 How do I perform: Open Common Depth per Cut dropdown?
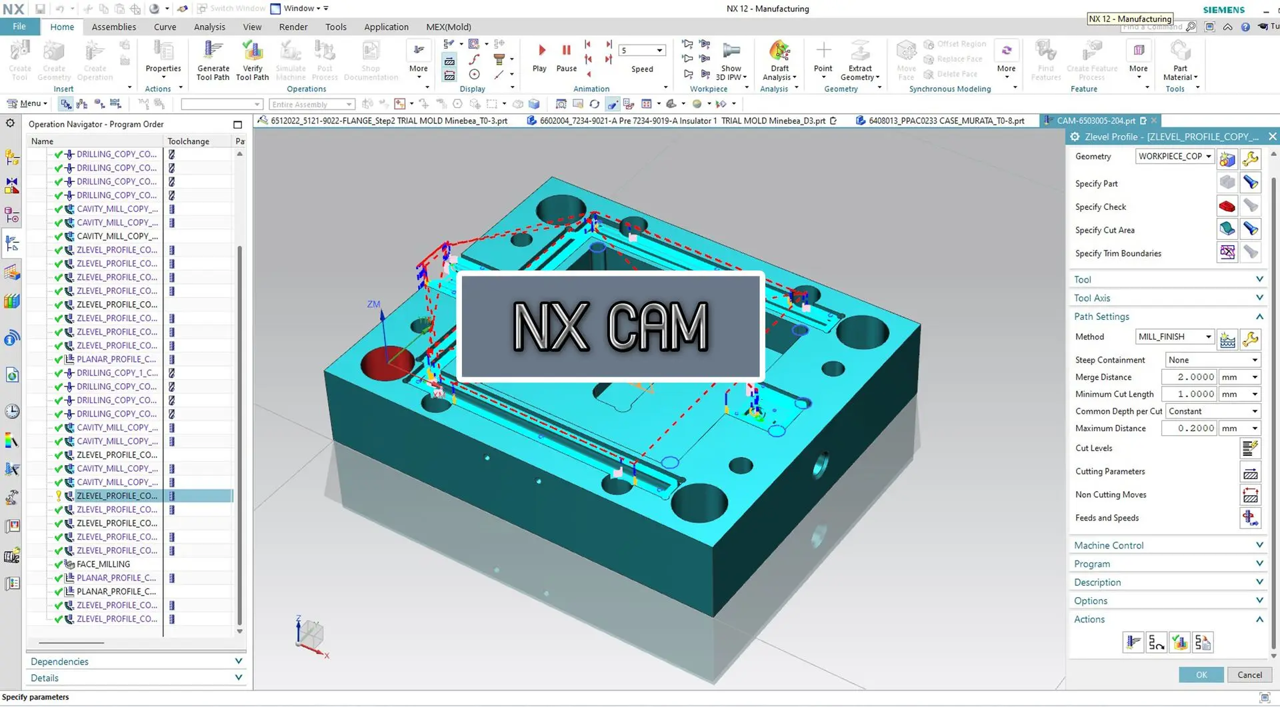tap(1213, 411)
